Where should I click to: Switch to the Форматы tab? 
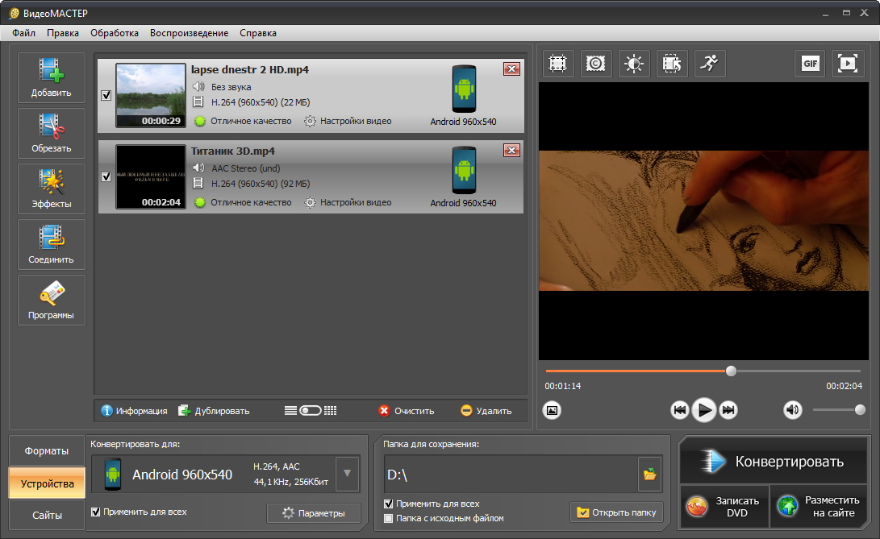[47, 451]
